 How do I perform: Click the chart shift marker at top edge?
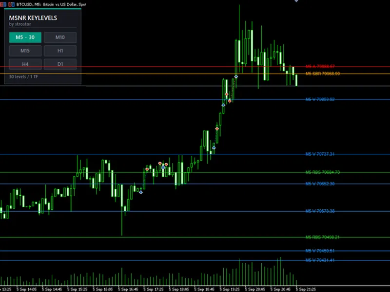tap(296, 1)
